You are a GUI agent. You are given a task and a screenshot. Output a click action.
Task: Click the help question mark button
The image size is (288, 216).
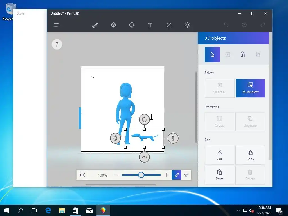57,44
